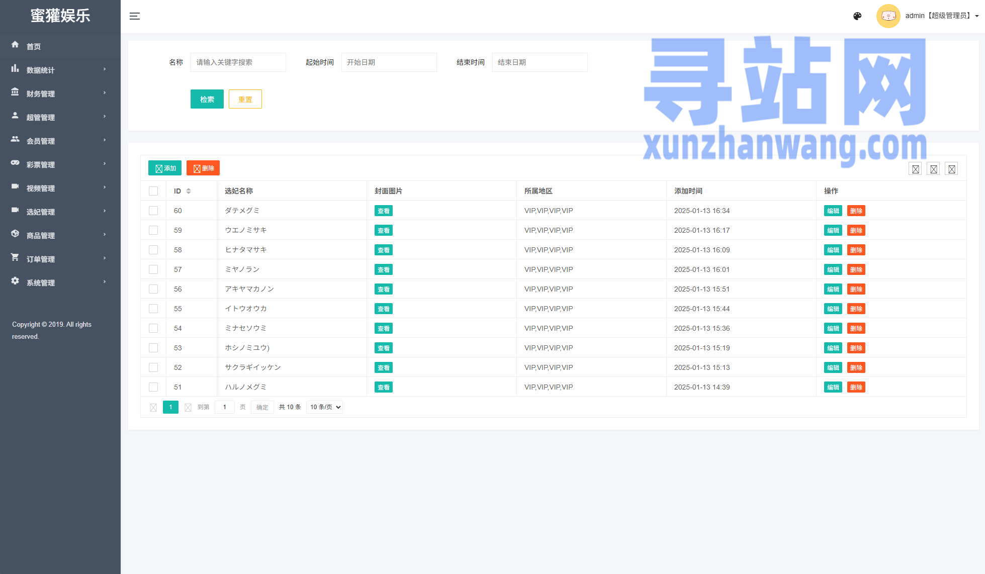Expand the 财务管理 sidebar chevron
Screen dimensions: 985x574
tap(105, 93)
